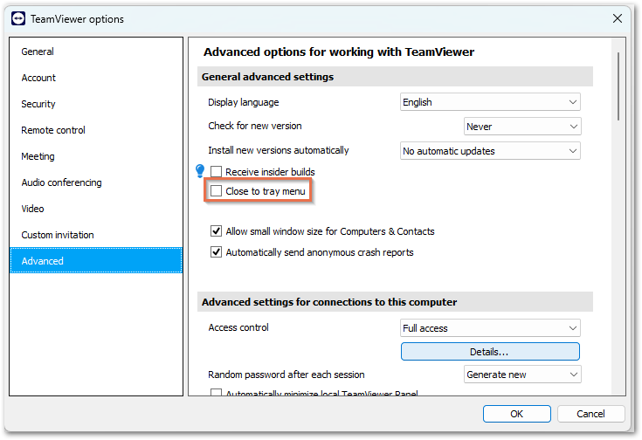The width and height of the screenshot is (642, 440).
Task: Click the Details... button
Action: [490, 352]
